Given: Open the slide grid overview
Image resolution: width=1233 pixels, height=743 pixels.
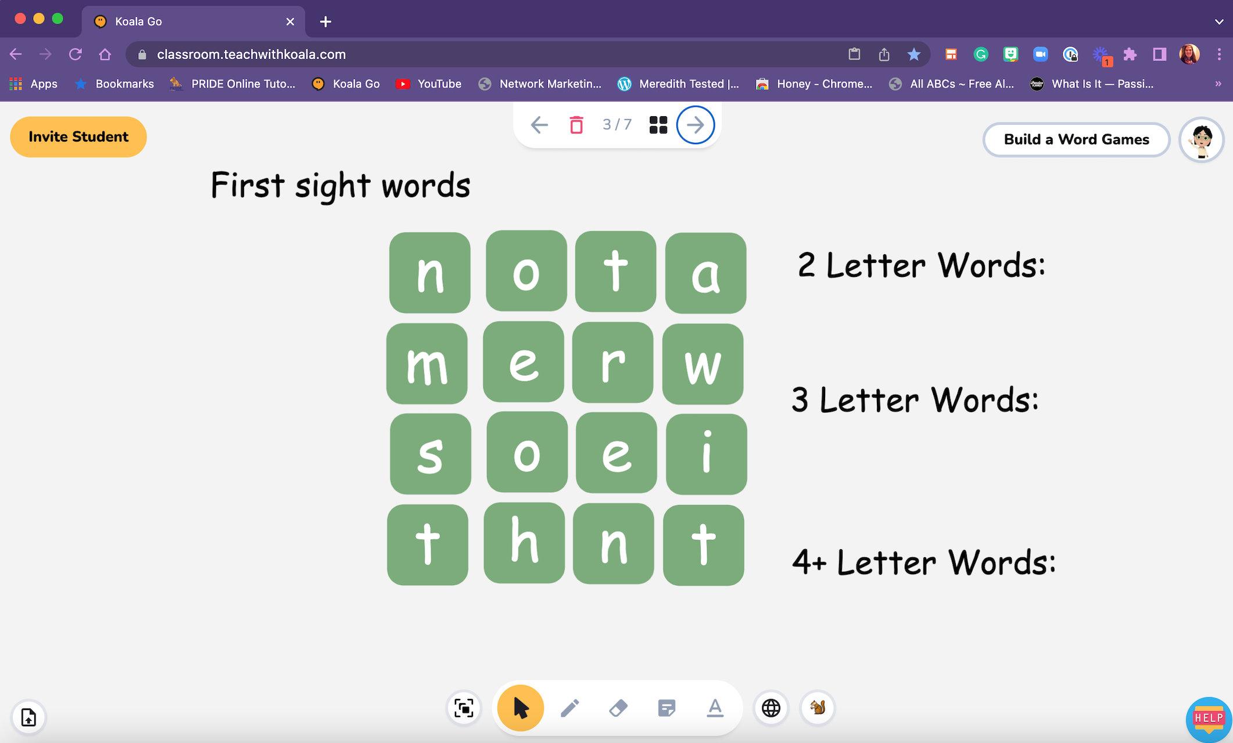Looking at the screenshot, I should pyautogui.click(x=657, y=124).
